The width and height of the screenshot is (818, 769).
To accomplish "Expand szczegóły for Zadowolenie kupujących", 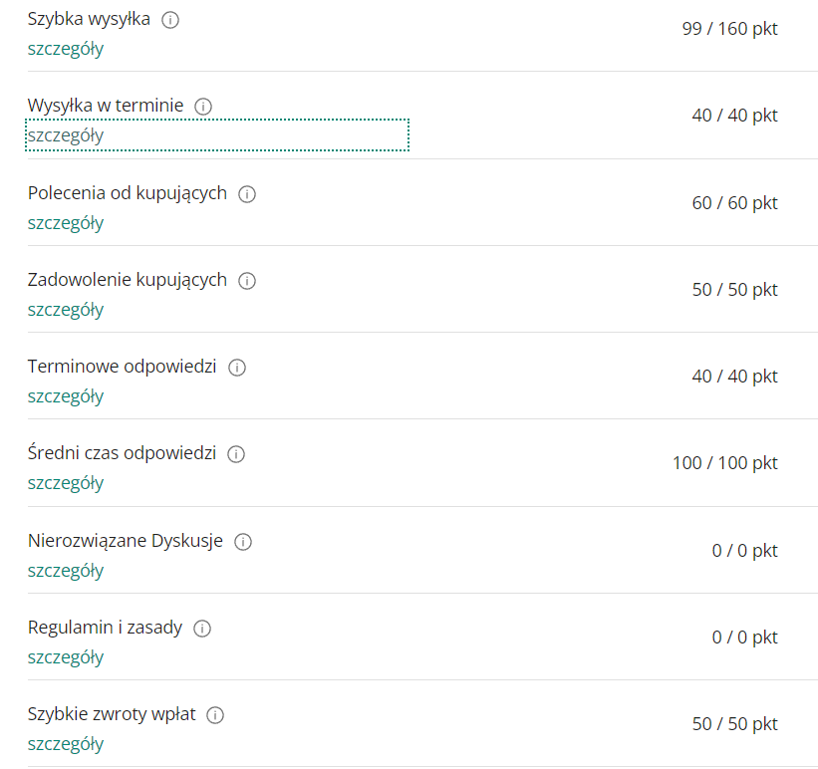I will click(66, 310).
